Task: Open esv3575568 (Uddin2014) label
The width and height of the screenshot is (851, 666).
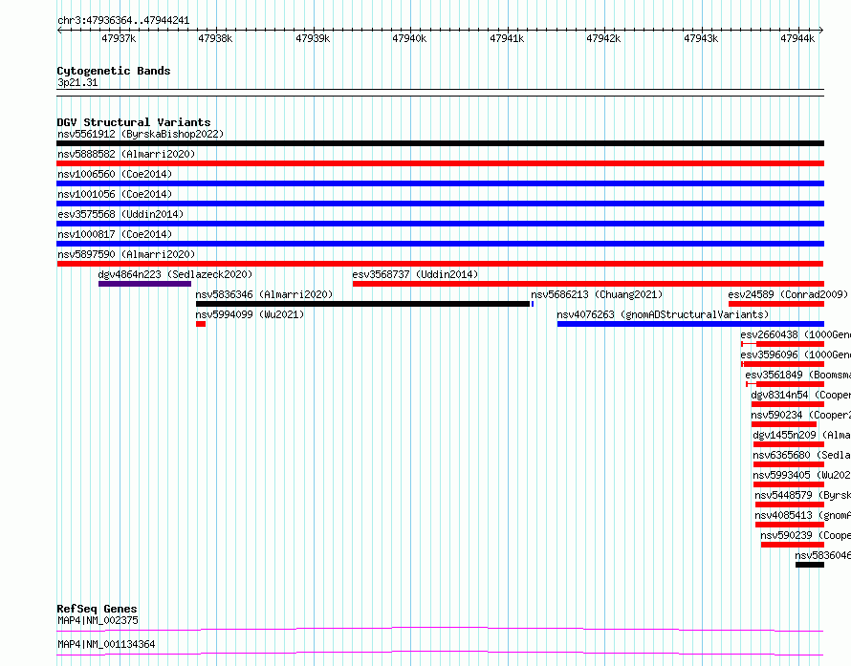Action: click(x=120, y=214)
